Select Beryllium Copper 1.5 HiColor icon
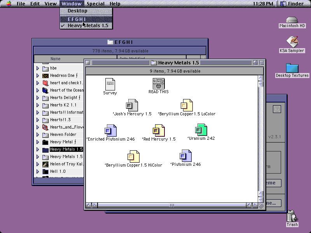 133,156
